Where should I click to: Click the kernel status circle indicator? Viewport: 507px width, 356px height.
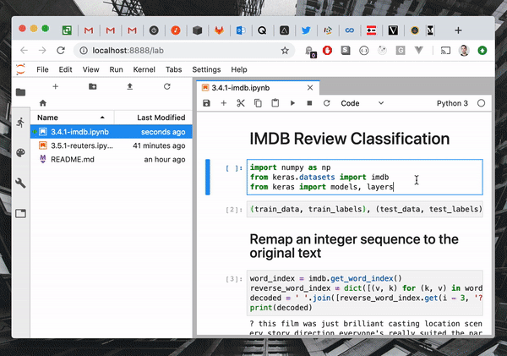pyautogui.click(x=481, y=103)
